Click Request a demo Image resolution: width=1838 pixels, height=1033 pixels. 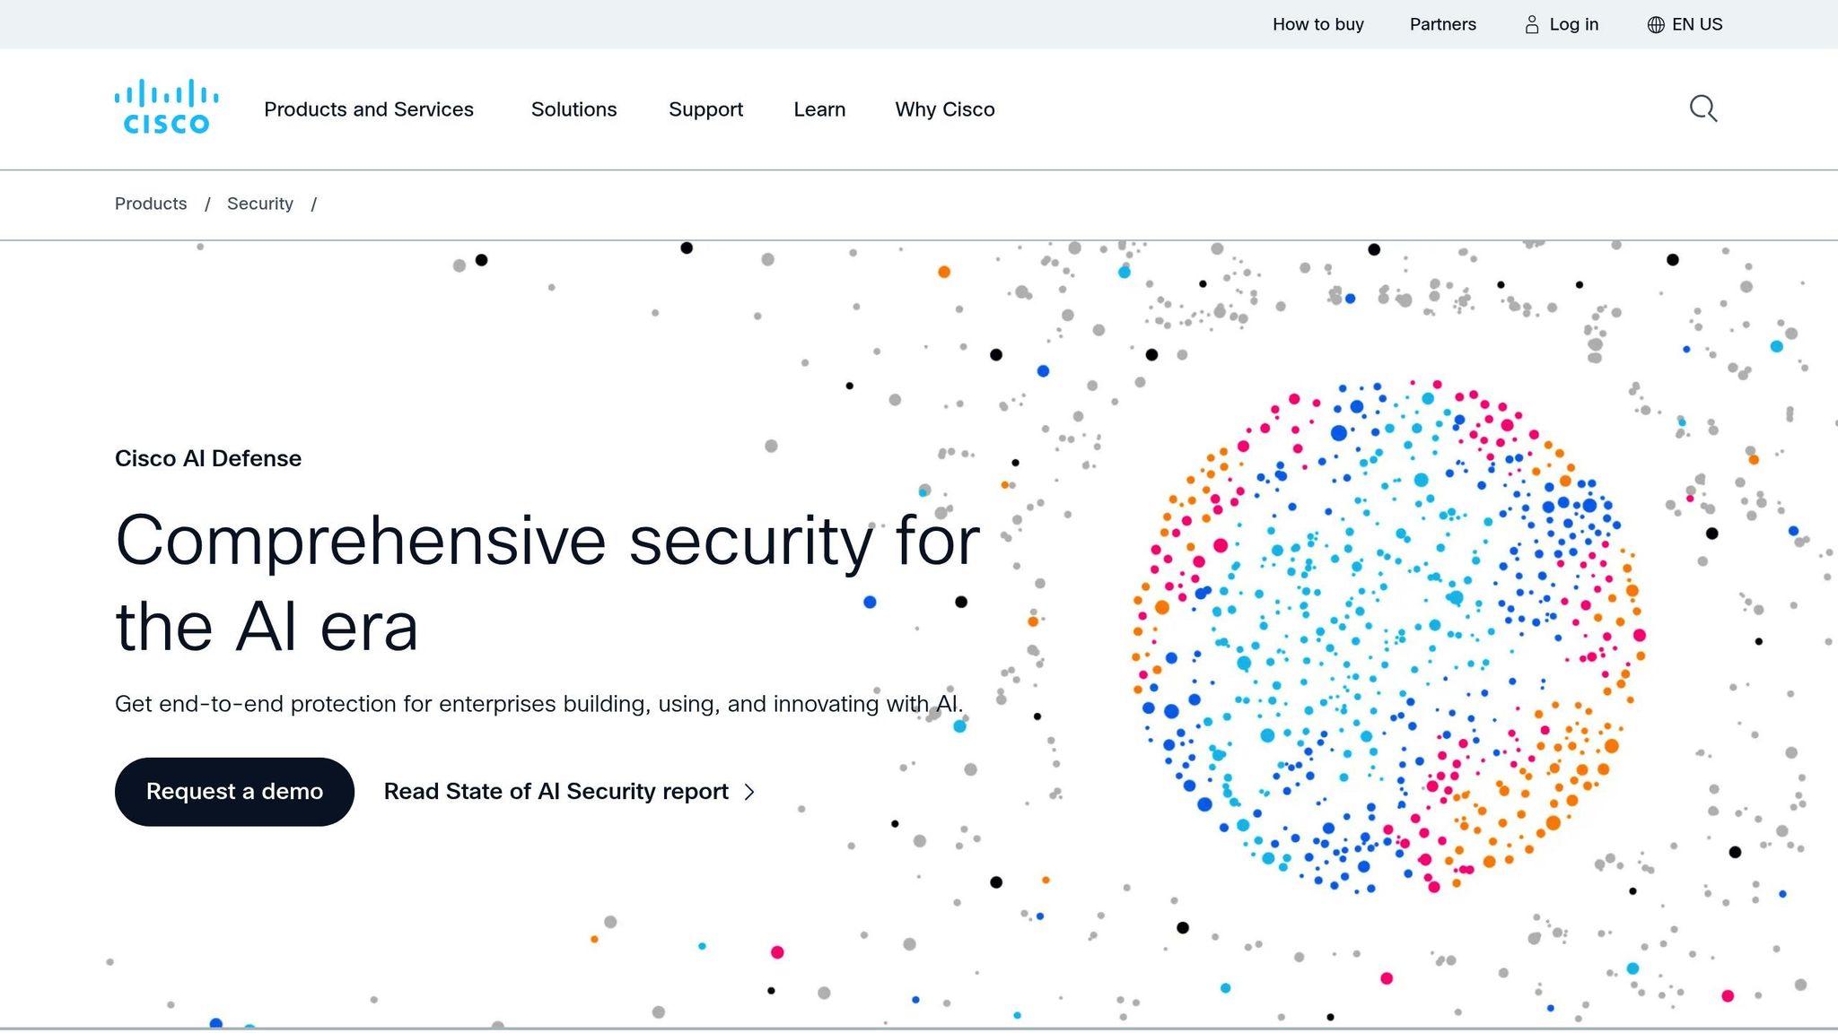click(233, 791)
